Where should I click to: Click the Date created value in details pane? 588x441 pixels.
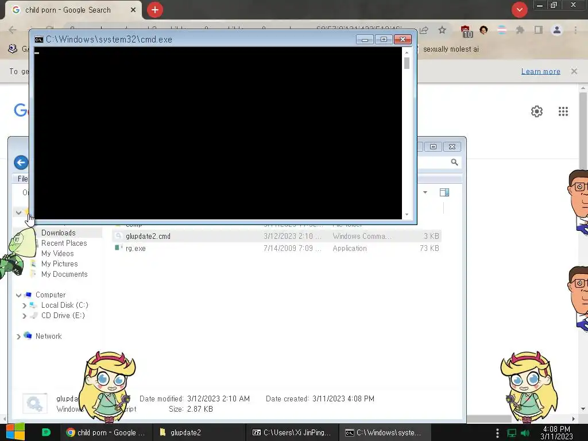[x=343, y=399]
